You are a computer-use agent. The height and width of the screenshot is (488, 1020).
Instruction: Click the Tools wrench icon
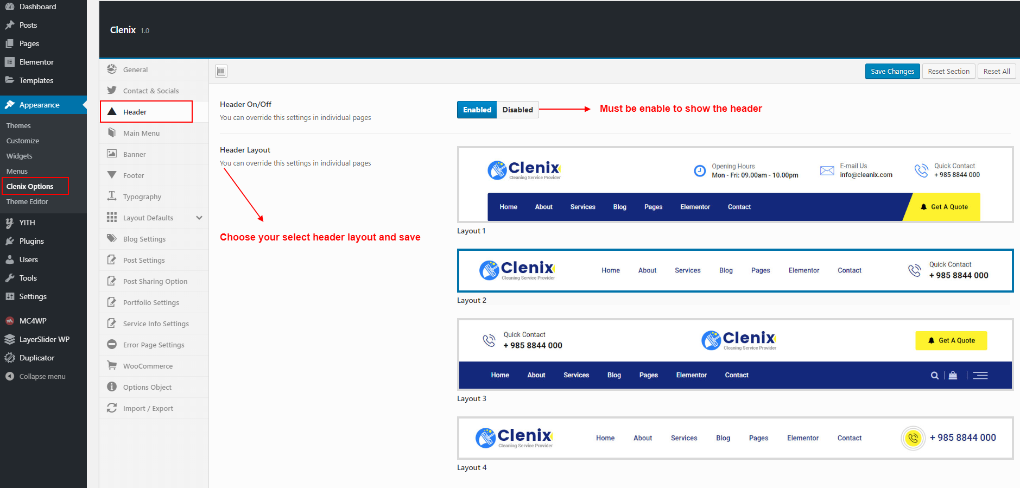[x=10, y=278]
